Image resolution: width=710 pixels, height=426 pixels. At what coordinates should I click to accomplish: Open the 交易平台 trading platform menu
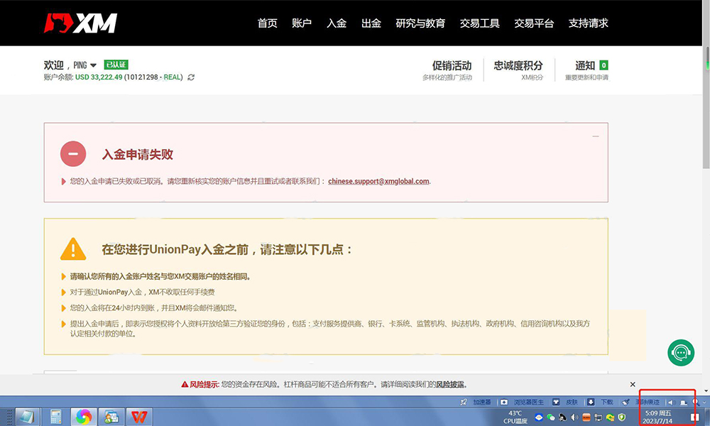[x=534, y=23]
